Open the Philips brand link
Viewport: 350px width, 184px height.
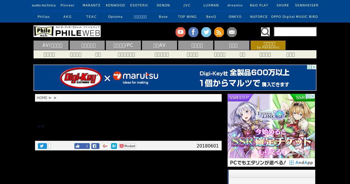(44, 17)
